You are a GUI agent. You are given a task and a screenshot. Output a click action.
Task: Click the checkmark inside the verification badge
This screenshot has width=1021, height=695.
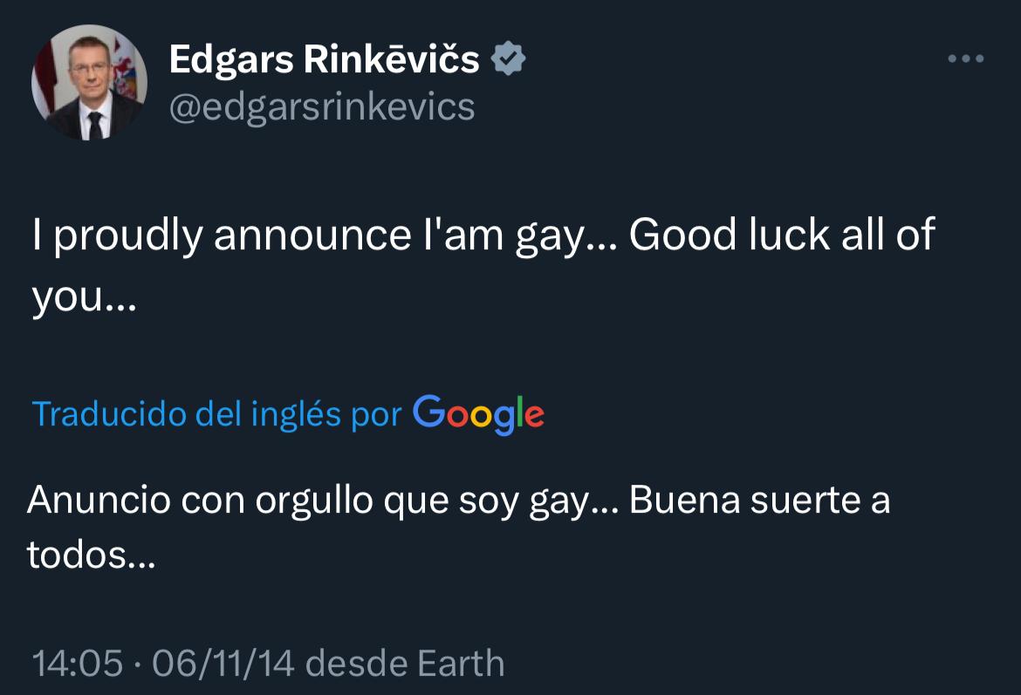(x=508, y=58)
